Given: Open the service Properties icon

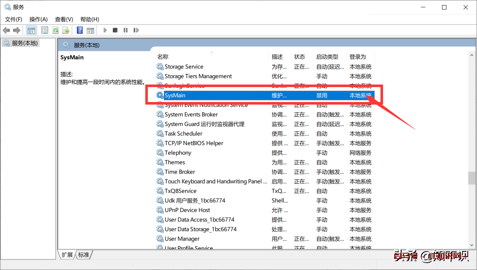Looking at the screenshot, I should point(44,30).
